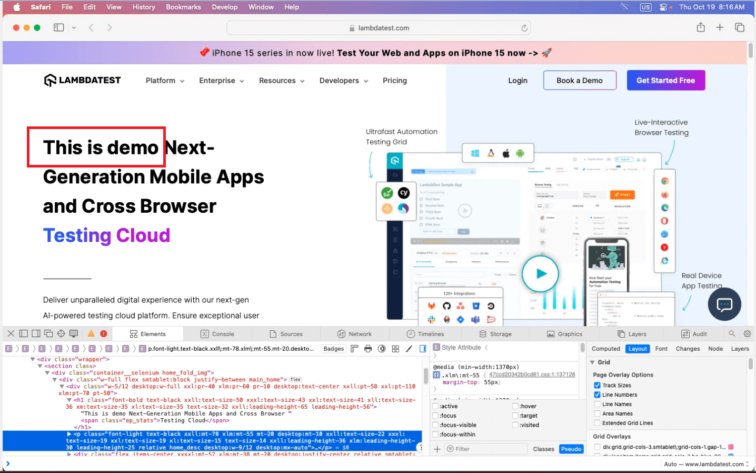Screen dimensions: 756x473
Task: Play the product demo video
Action: (540, 273)
